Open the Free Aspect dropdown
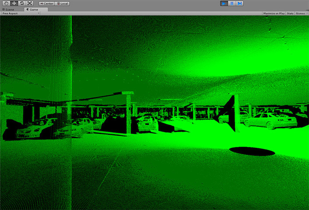 (21, 14)
